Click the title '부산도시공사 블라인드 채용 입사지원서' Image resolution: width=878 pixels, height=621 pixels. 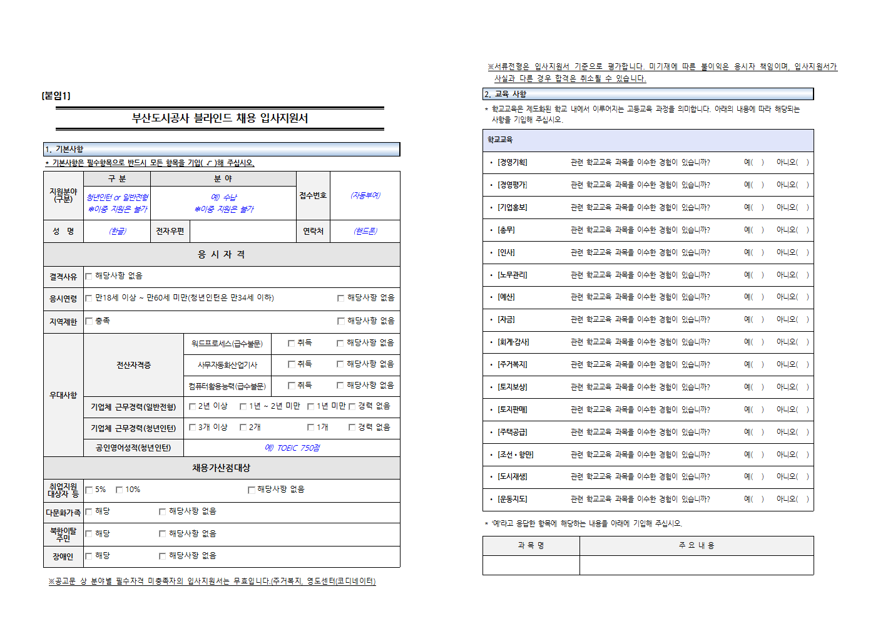(x=220, y=118)
